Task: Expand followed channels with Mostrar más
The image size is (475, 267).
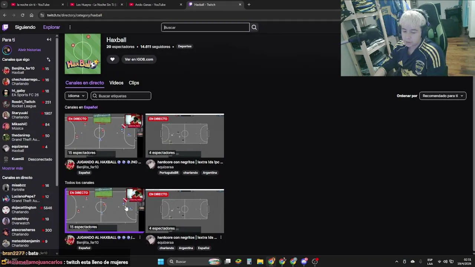Action: (12, 168)
